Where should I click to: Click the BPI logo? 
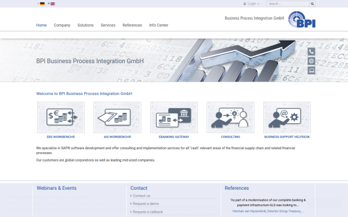point(302,20)
